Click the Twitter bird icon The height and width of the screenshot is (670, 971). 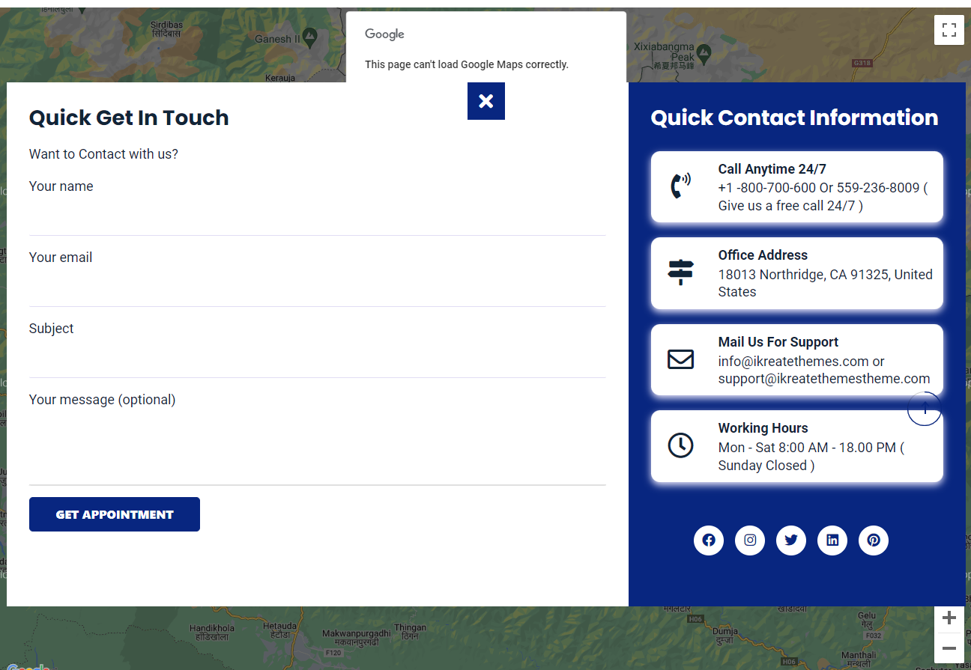790,540
